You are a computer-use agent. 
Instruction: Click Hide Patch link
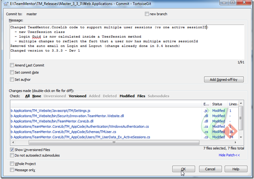229,155
